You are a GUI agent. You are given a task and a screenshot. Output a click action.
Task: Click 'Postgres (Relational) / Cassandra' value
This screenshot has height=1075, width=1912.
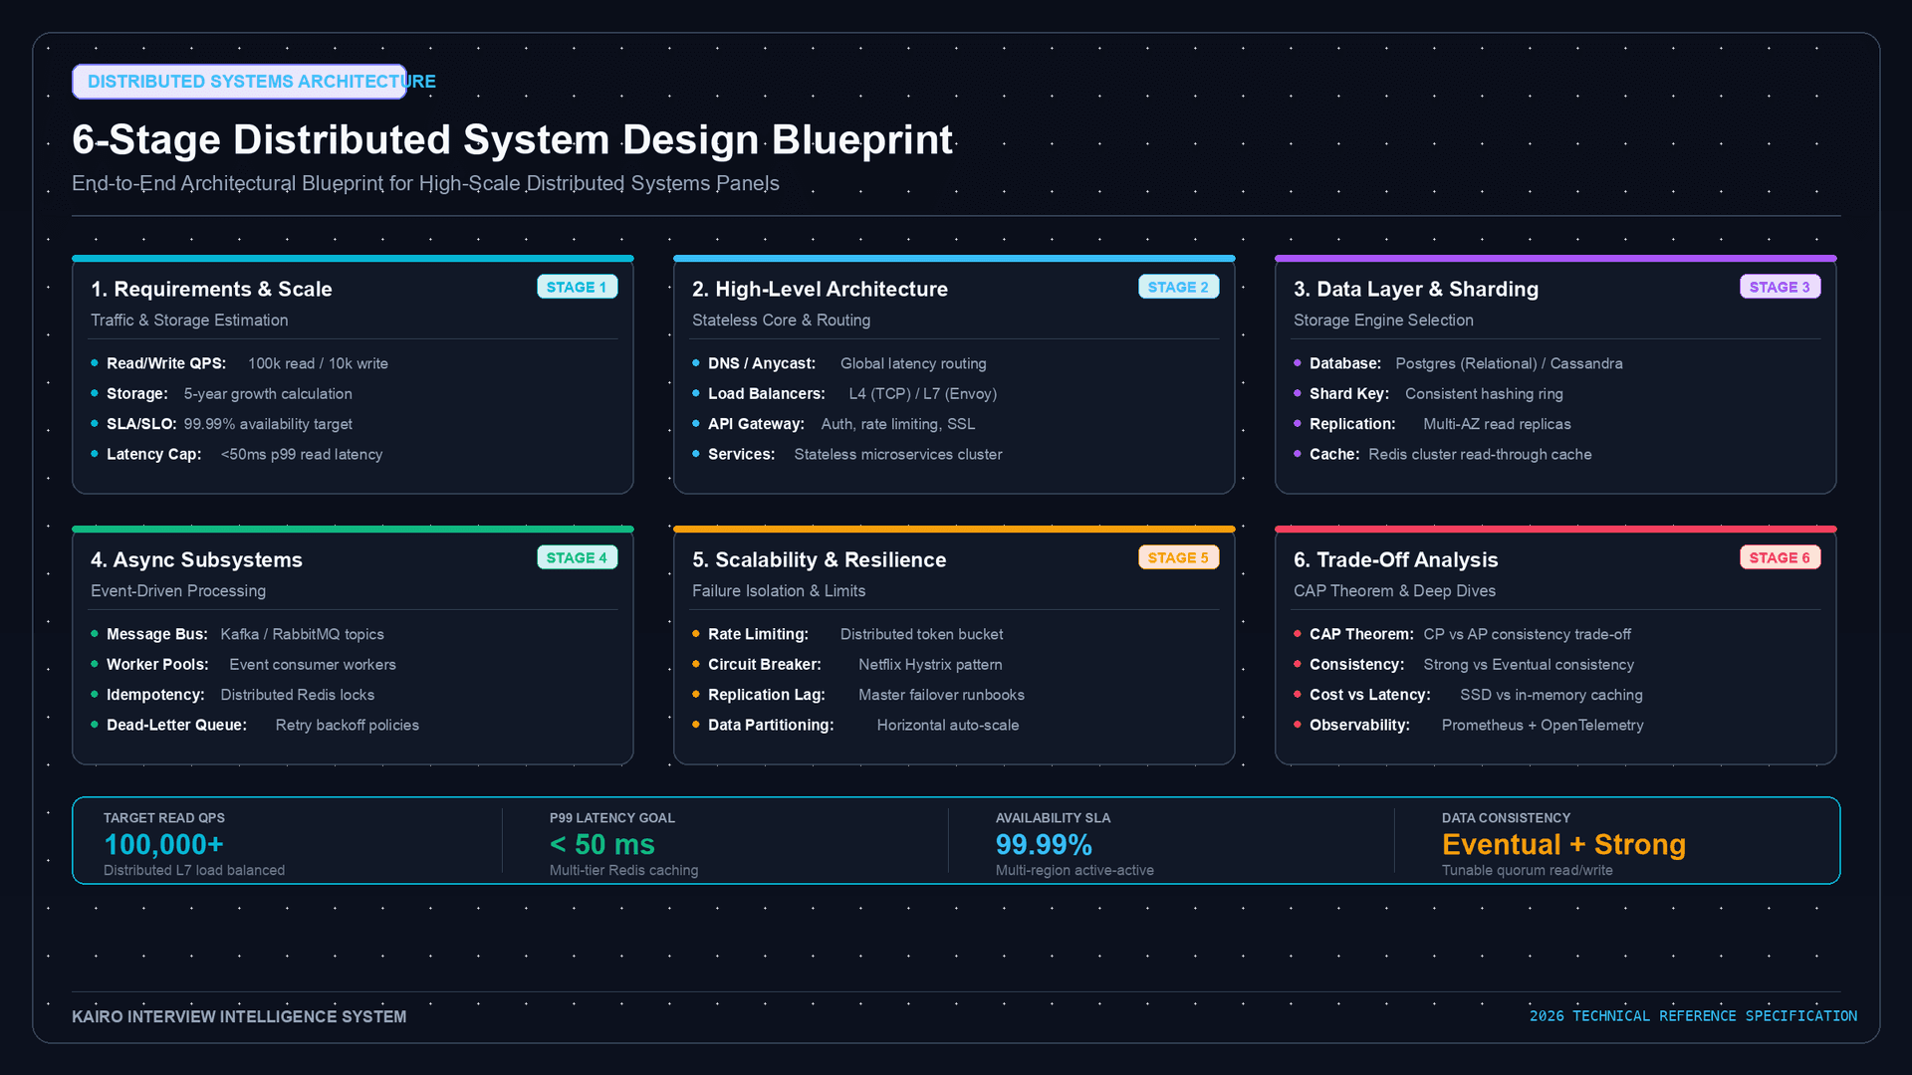click(x=1509, y=364)
